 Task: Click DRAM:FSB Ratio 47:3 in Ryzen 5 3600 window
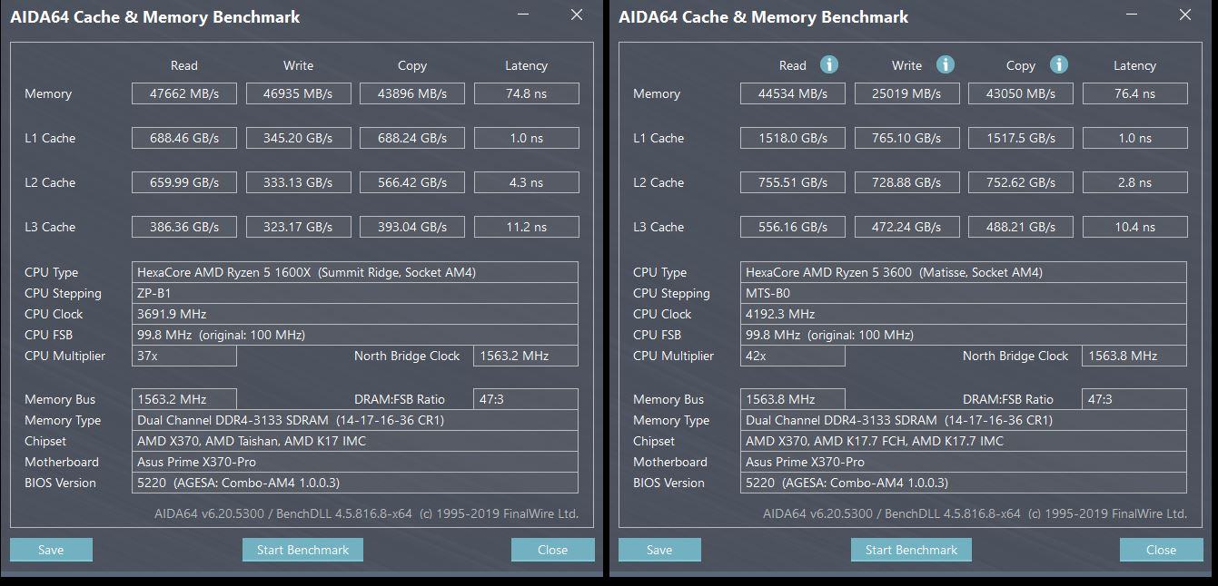[1134, 399]
